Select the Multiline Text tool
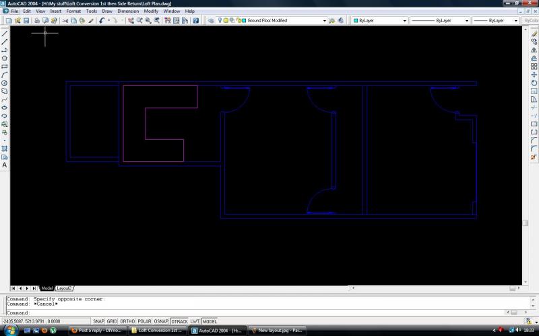 point(5,165)
